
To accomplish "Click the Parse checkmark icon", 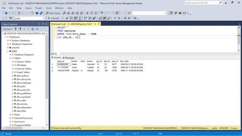I will click(67, 18).
